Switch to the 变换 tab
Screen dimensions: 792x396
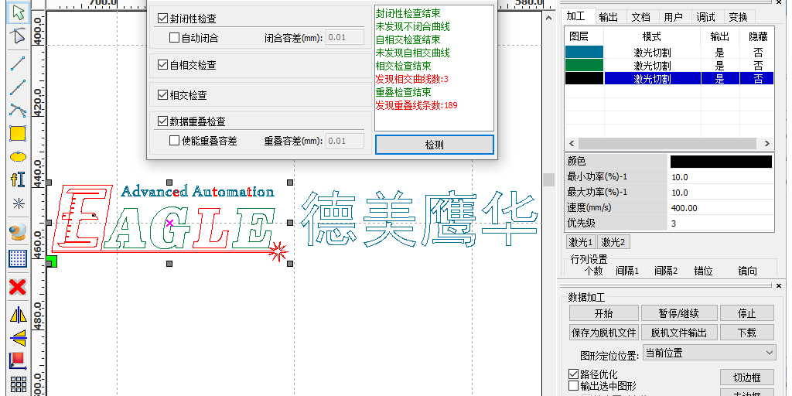click(x=738, y=17)
